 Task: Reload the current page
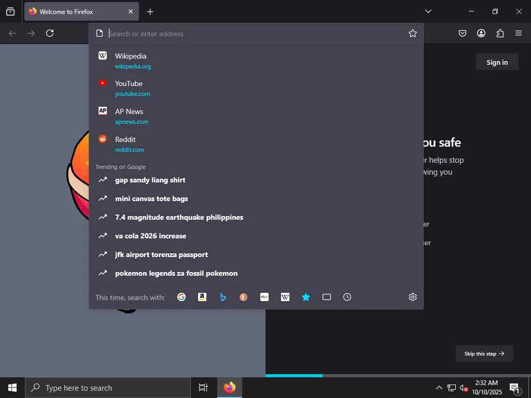tap(50, 33)
